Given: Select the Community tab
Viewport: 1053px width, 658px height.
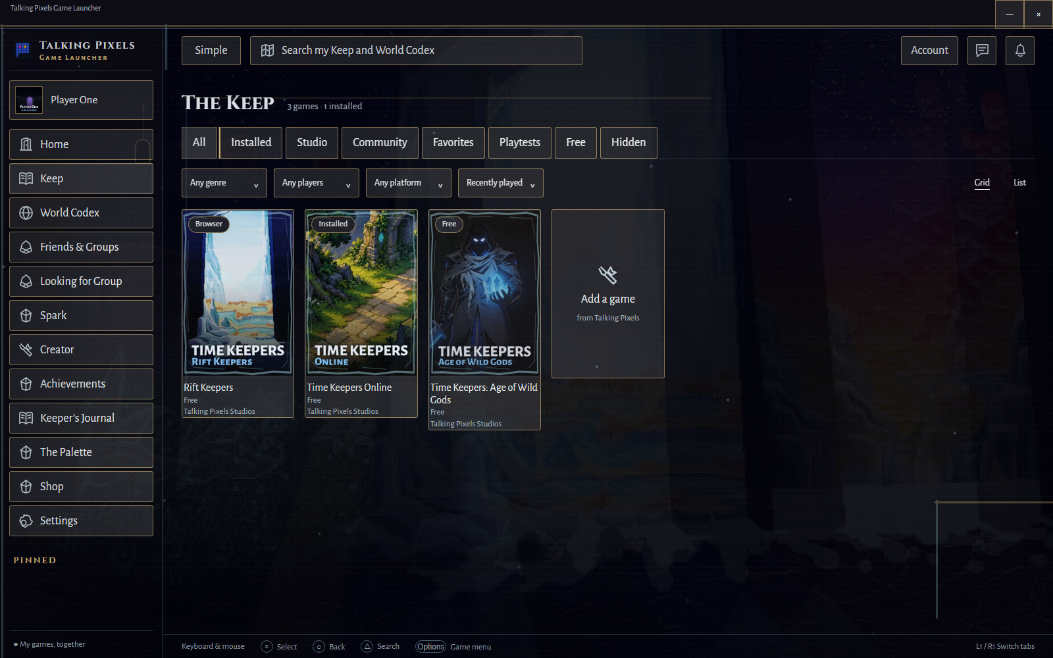Looking at the screenshot, I should (380, 143).
